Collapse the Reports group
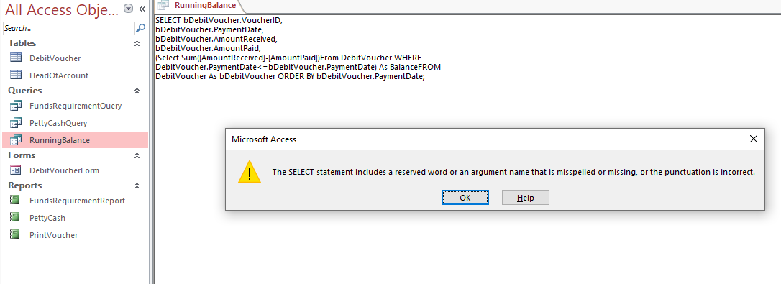This screenshot has width=781, height=284. 137,185
